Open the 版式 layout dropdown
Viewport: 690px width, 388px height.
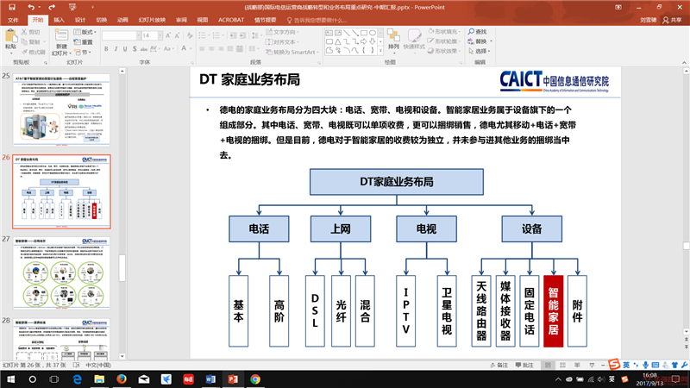(x=85, y=32)
